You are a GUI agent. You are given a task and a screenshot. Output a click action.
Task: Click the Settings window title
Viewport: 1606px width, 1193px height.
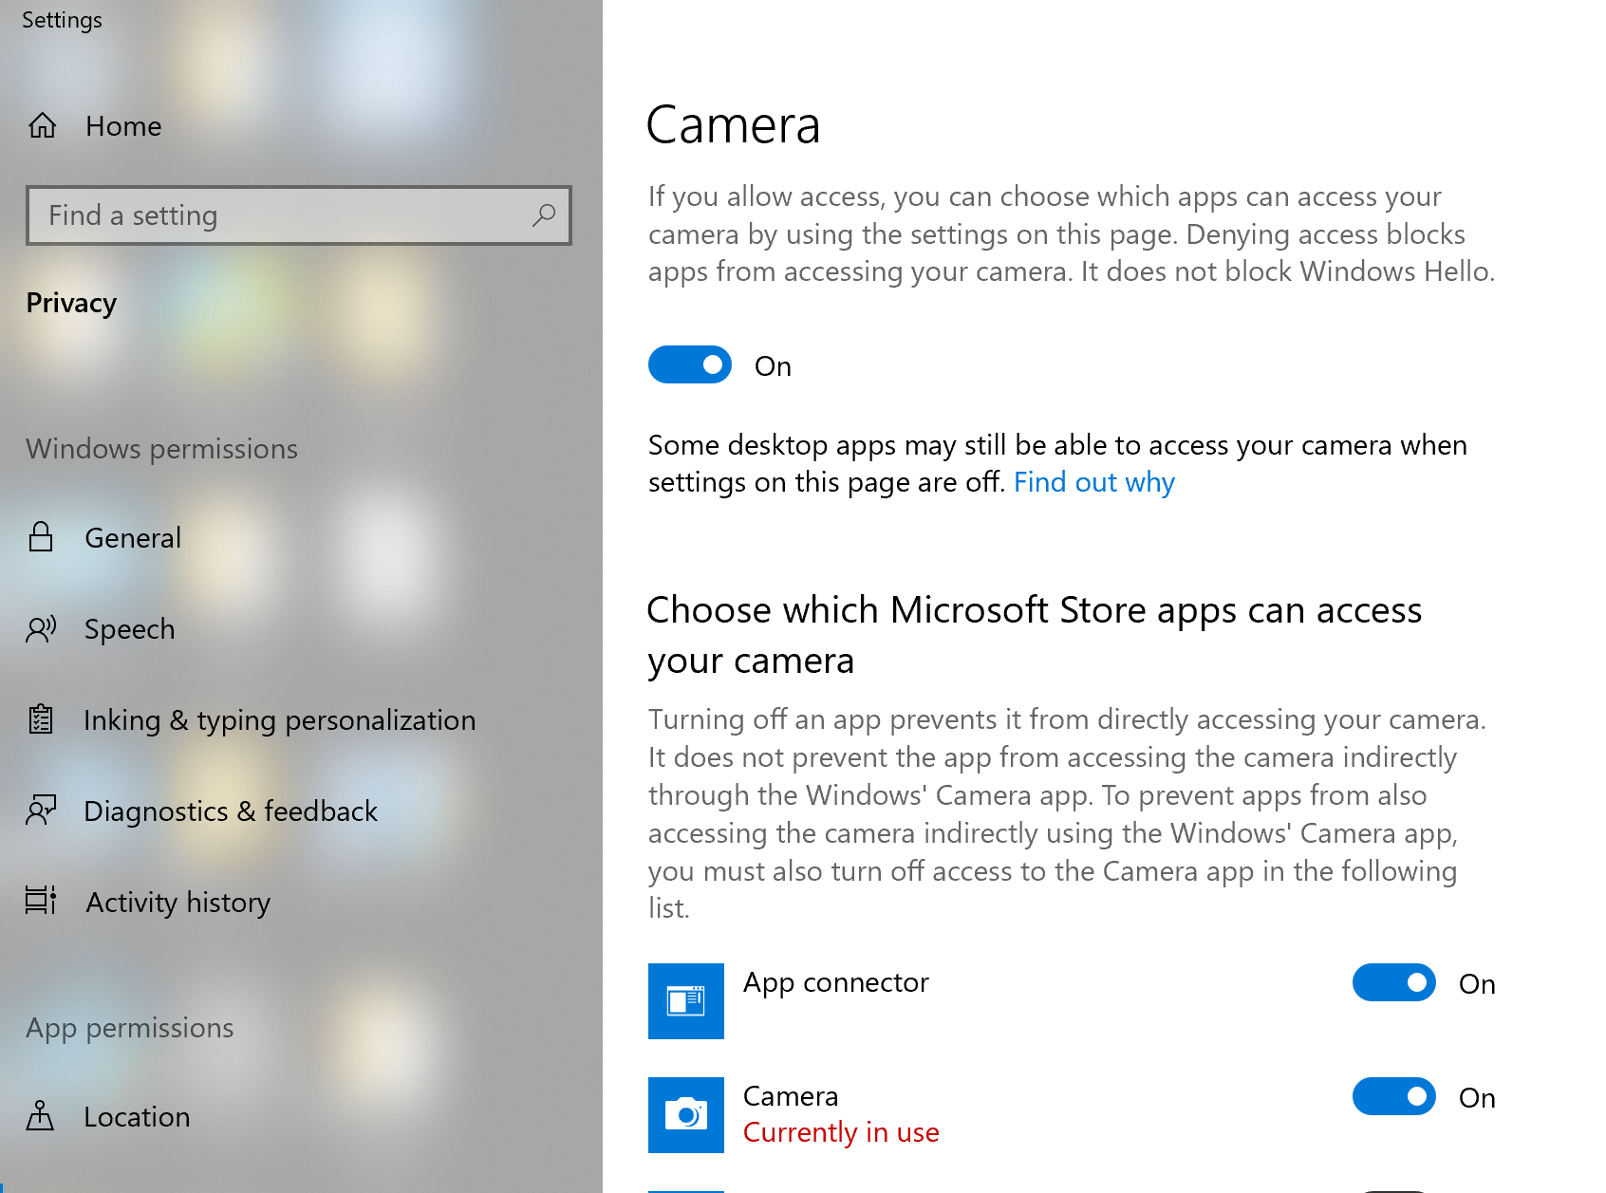62,20
